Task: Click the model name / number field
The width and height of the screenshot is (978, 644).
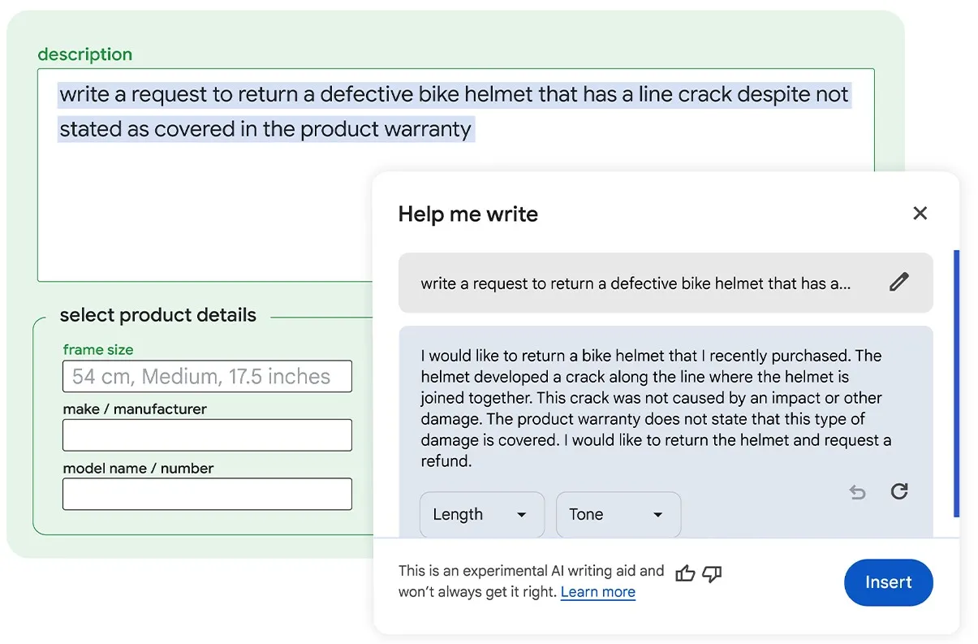Action: point(207,494)
